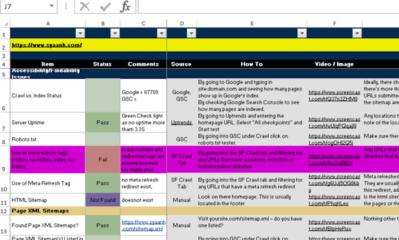
Task: Open screencast link for Server Uptime row
Action: (334, 123)
